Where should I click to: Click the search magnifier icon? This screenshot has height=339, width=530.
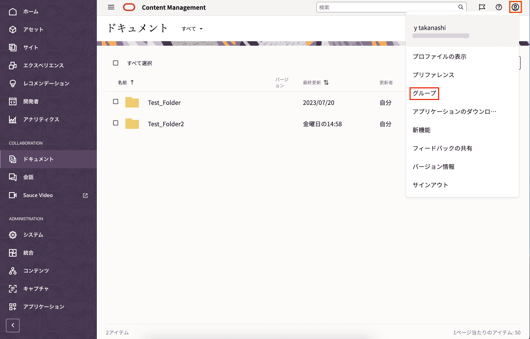(461, 7)
